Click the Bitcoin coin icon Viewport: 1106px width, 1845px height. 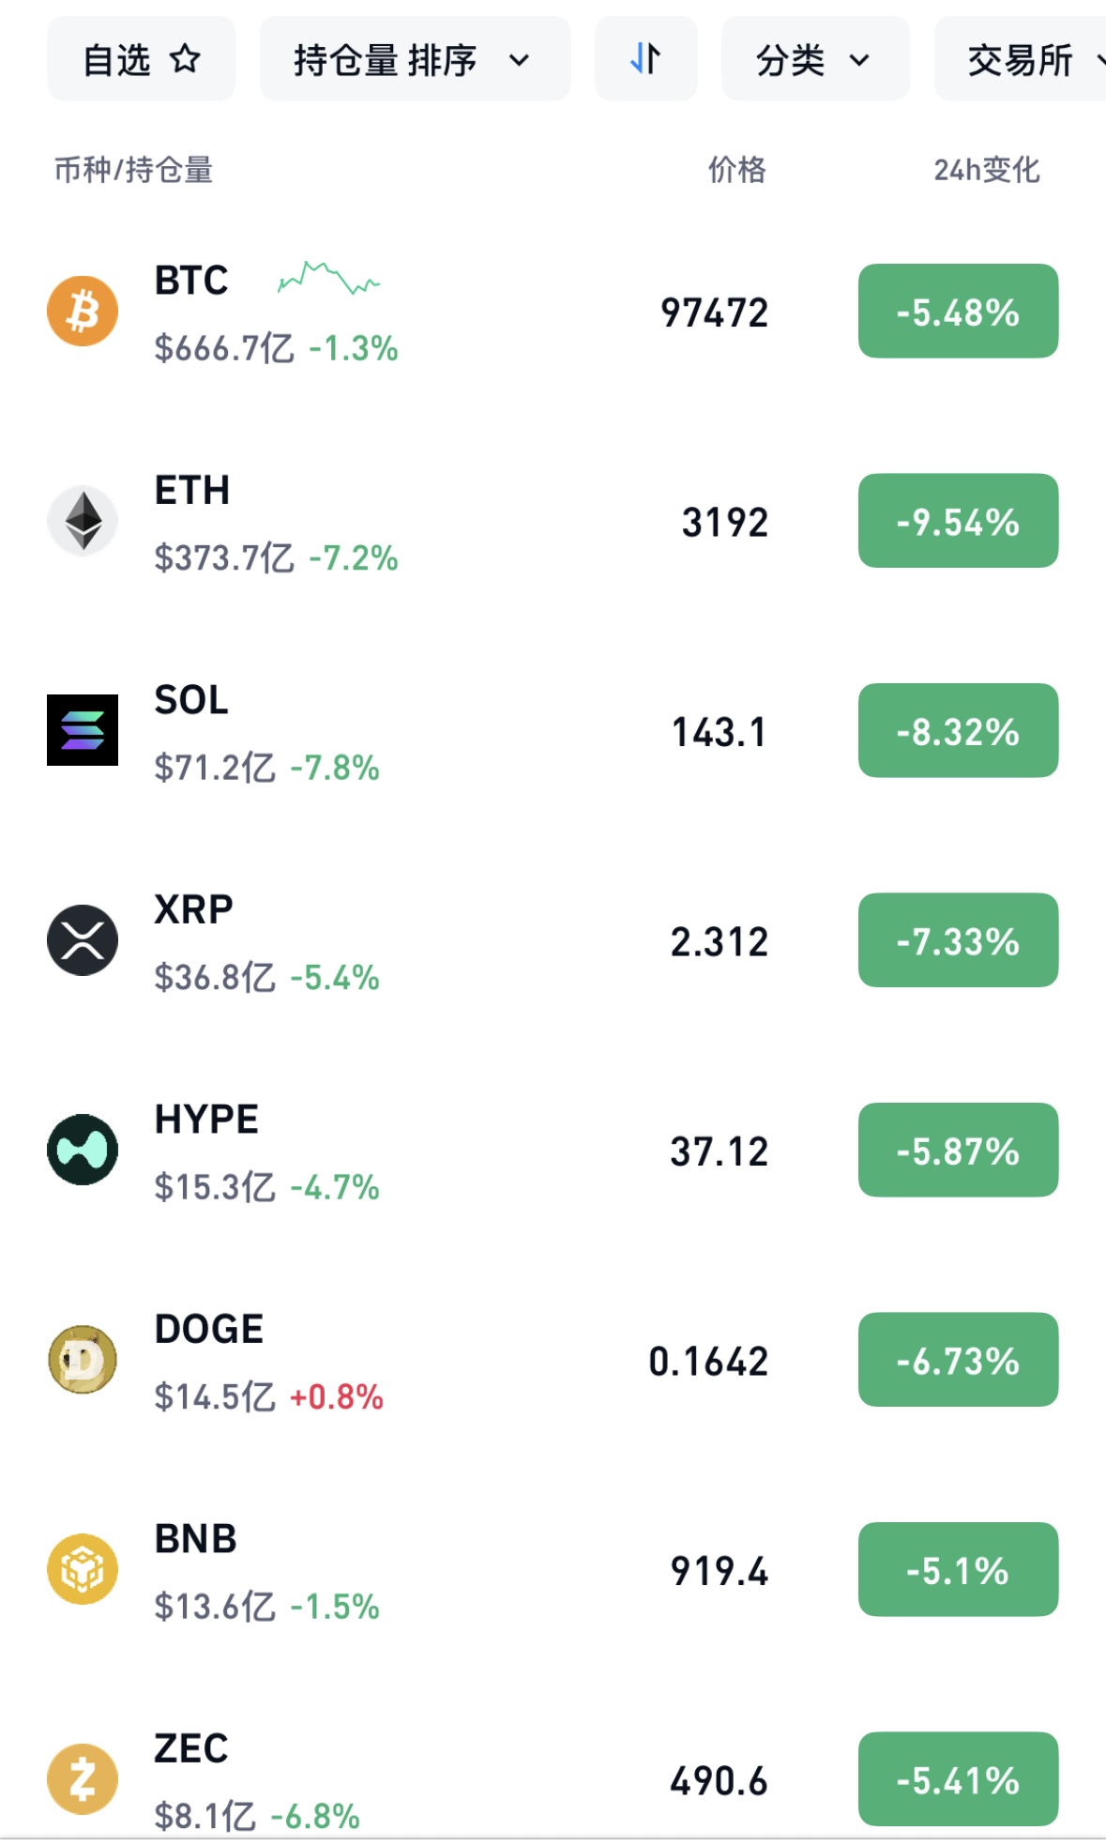83,311
